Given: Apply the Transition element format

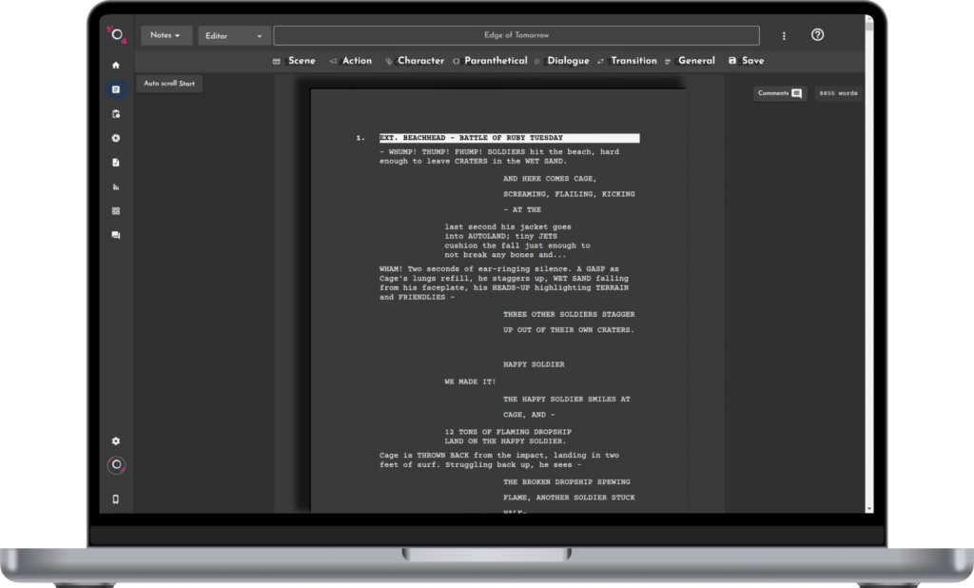Looking at the screenshot, I should pyautogui.click(x=628, y=61).
